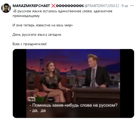Viewport: 138px width, 120px height.
Task: Click the red cross emoji in display name
Action: tap(53, 6)
